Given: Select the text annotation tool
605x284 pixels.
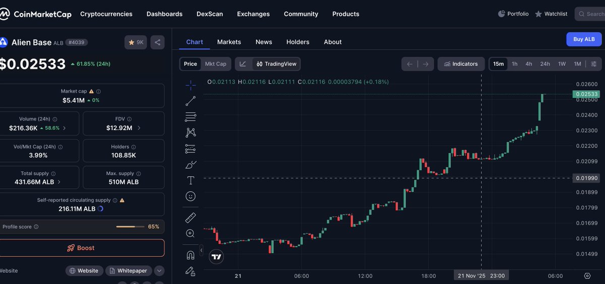Looking at the screenshot, I should coord(191,180).
